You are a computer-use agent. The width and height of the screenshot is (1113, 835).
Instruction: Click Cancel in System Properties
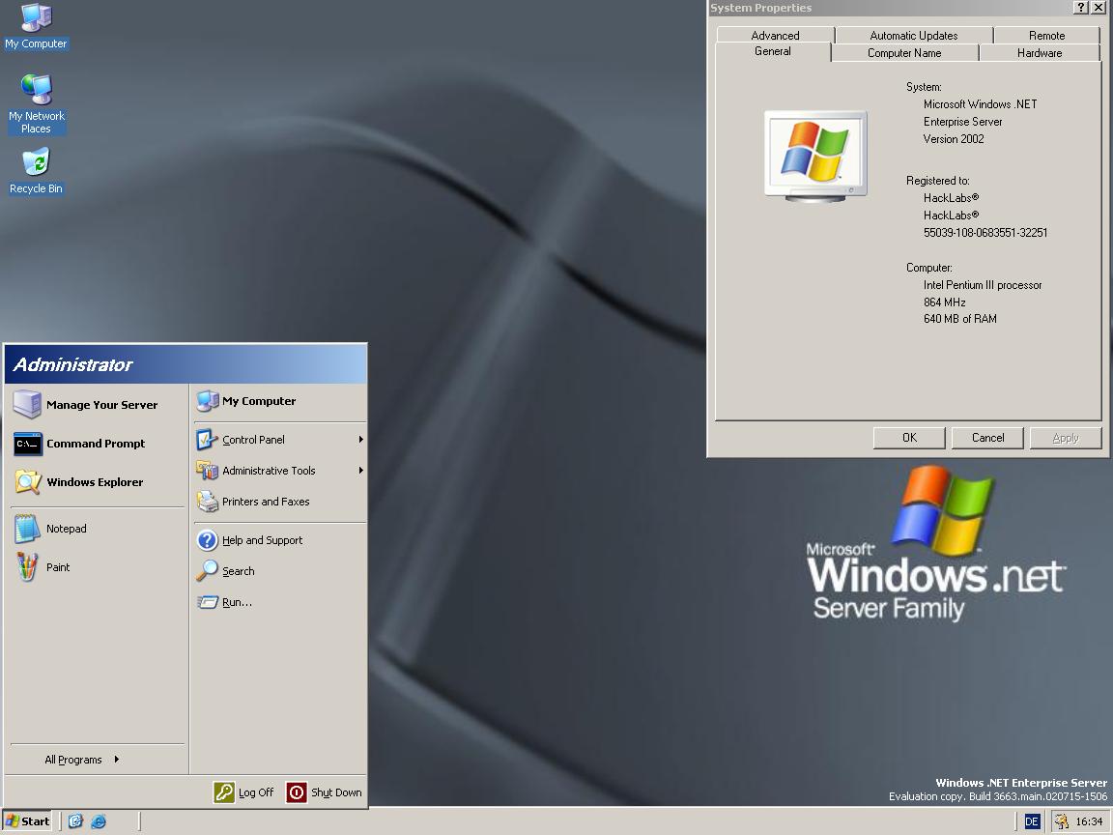click(987, 438)
